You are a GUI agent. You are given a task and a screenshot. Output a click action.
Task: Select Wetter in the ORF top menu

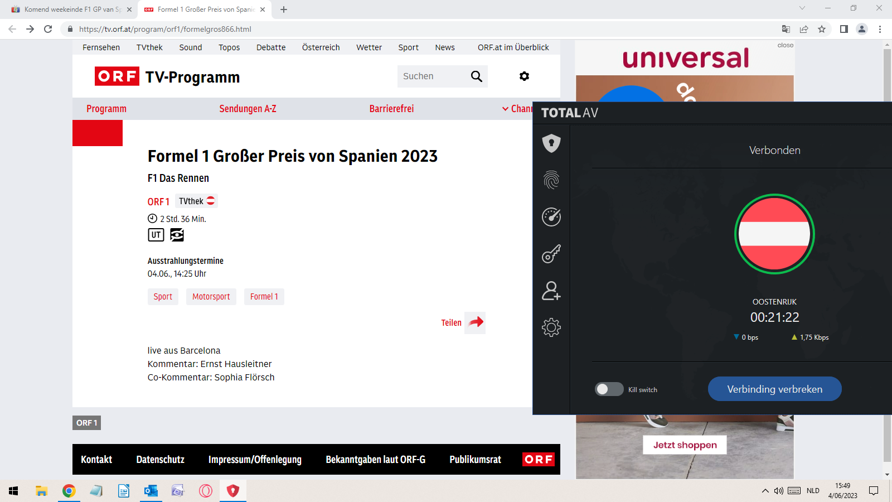tap(369, 47)
